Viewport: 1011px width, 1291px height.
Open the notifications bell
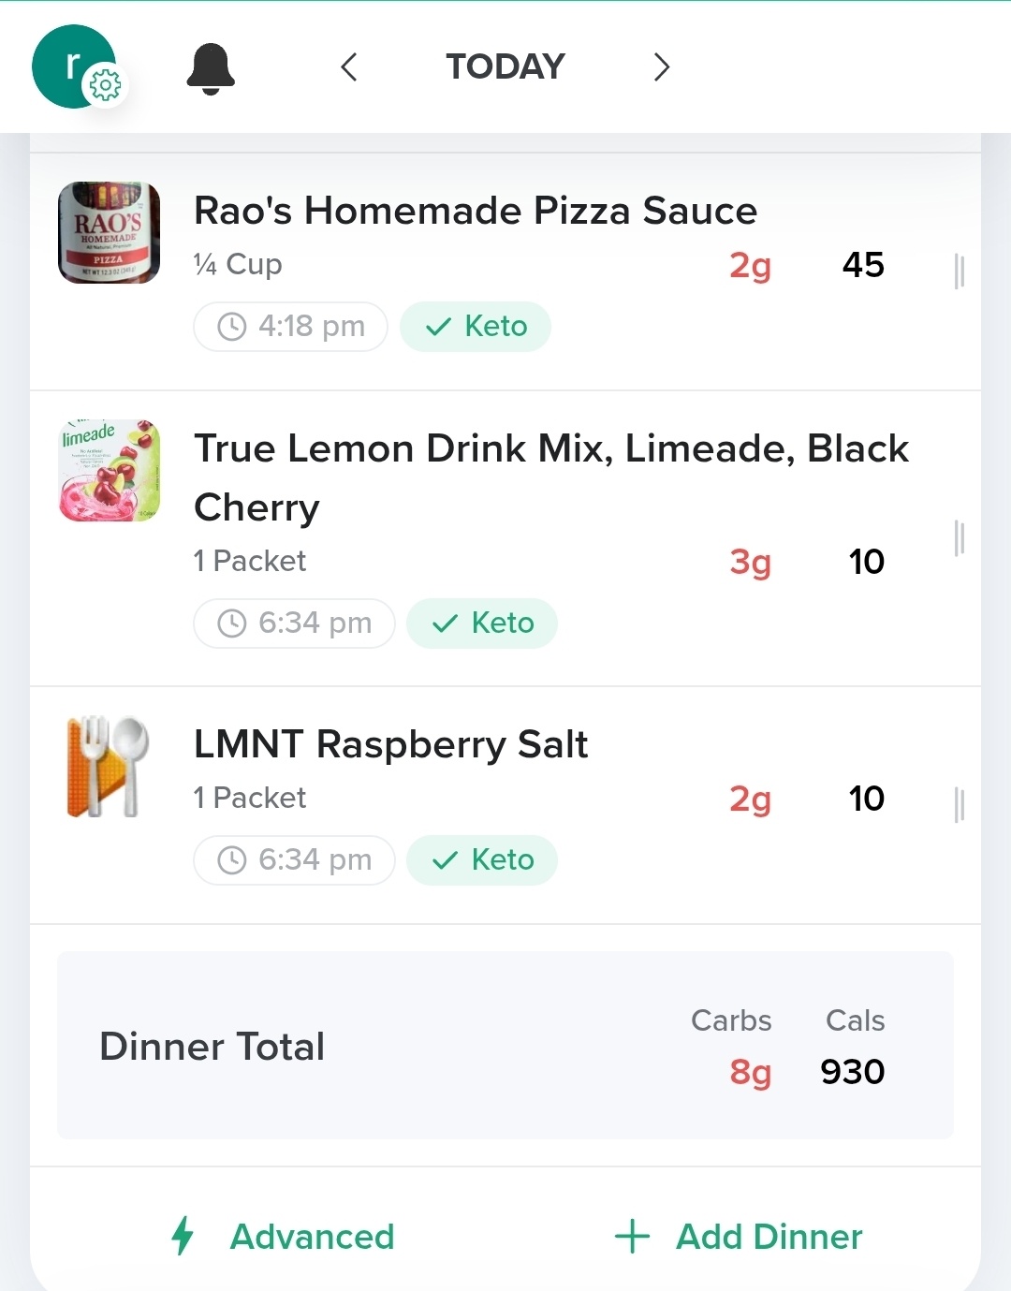point(211,68)
